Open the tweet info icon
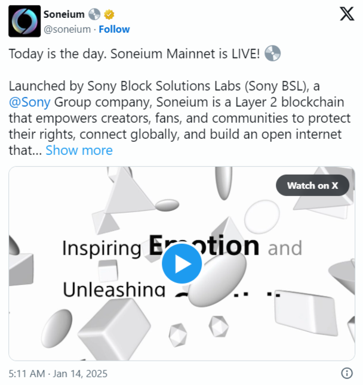Viewport: 363px width, 385px height. point(346,373)
